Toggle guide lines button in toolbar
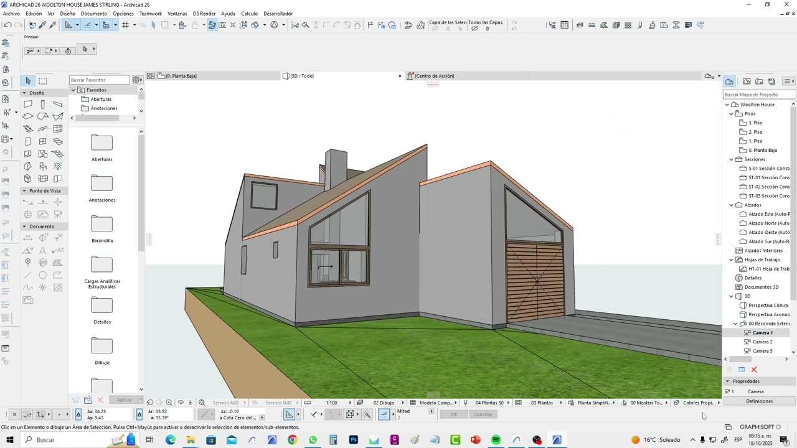Image resolution: width=797 pixels, height=448 pixels. pos(68,25)
